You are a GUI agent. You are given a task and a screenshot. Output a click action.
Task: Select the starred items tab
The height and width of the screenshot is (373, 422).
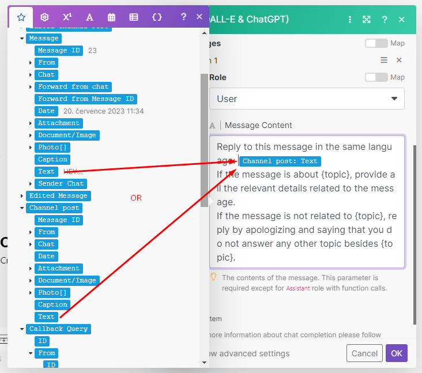pyautogui.click(x=21, y=17)
